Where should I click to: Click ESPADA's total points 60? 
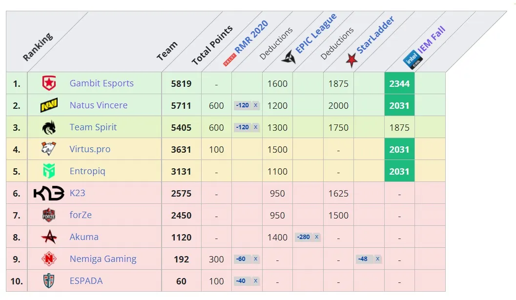click(181, 281)
